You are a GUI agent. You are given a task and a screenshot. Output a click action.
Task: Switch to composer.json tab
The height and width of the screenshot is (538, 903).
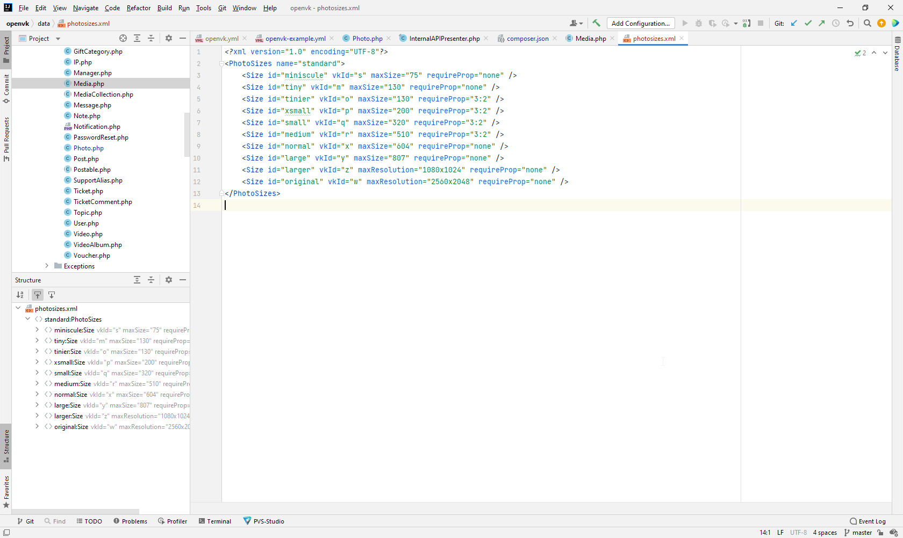tap(527, 39)
